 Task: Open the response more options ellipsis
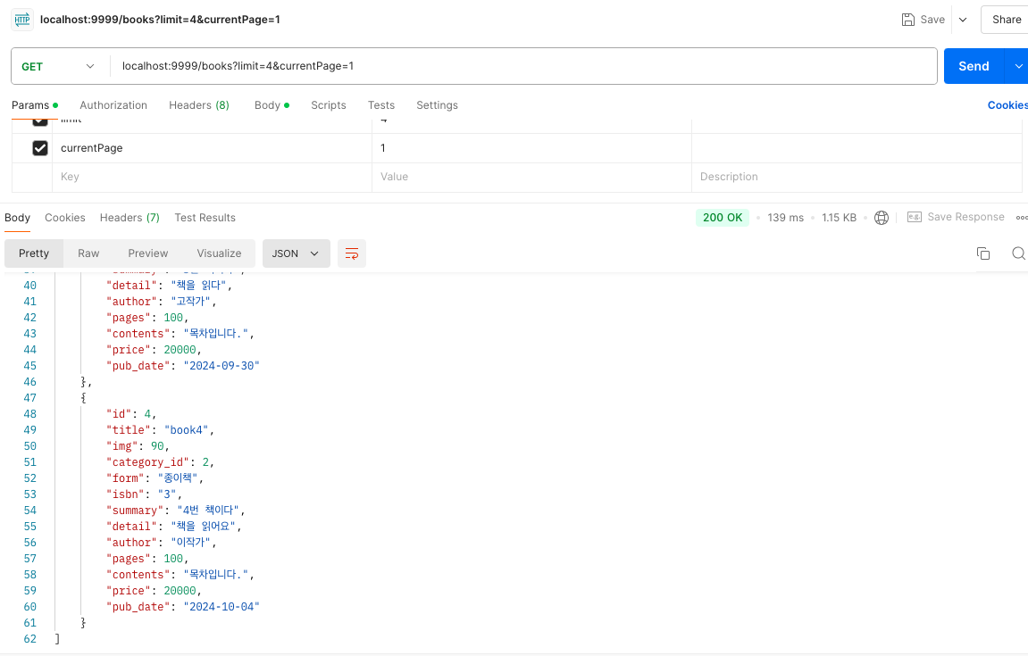pyautogui.click(x=1022, y=218)
